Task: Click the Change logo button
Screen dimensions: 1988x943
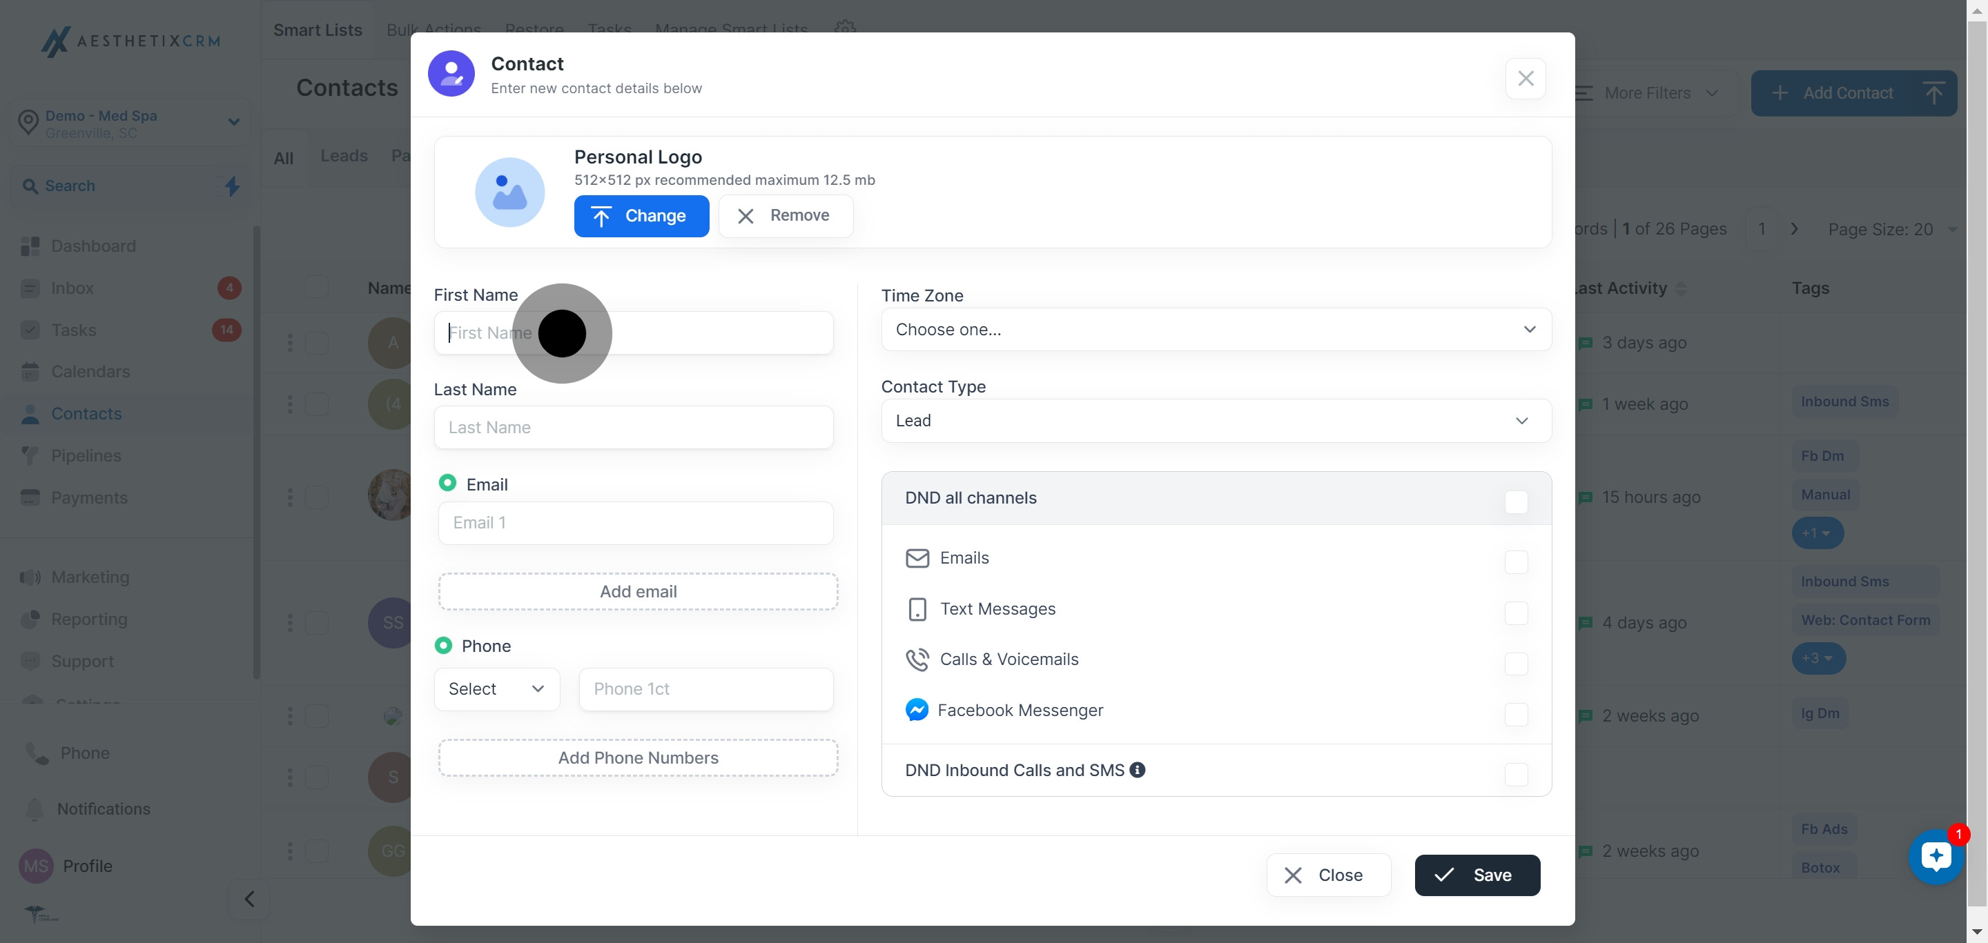Action: (x=641, y=216)
